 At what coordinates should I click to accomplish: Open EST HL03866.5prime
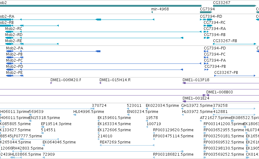point(26,154)
